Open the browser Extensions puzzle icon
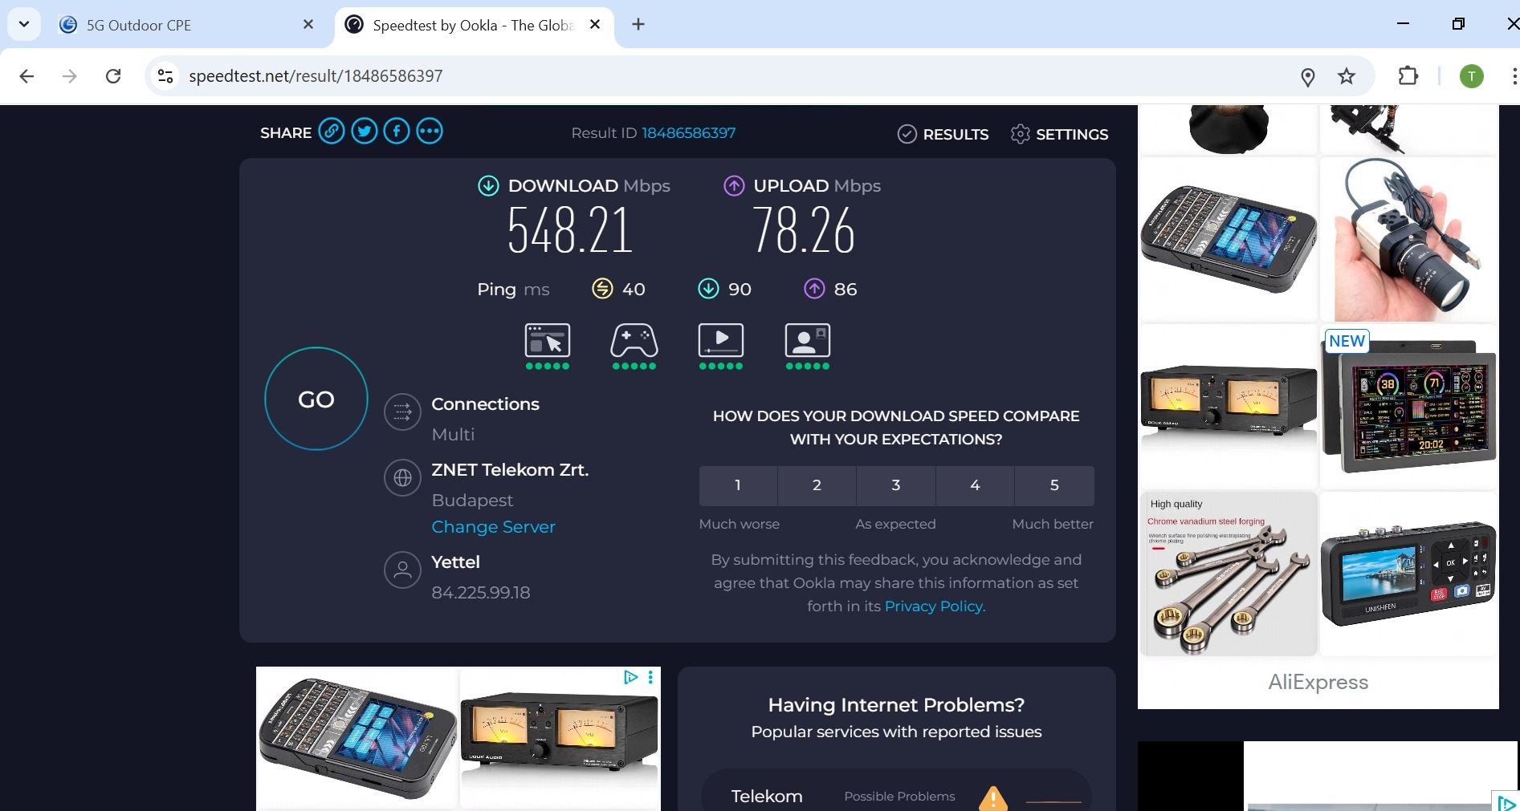Screen dimensions: 1520x811 click(1408, 76)
